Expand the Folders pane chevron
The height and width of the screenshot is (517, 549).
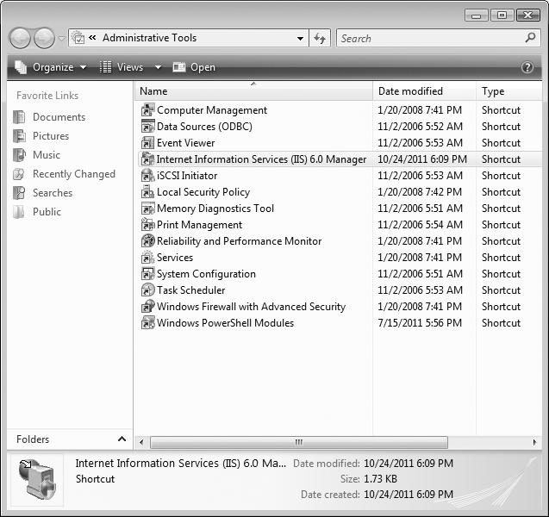coord(122,439)
